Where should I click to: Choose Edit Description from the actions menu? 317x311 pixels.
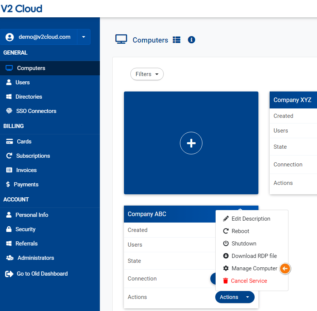(252, 219)
